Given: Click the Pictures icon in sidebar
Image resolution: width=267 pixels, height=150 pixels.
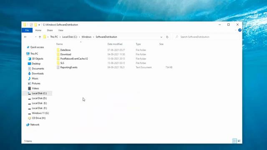Looking at the screenshot, I should click(30, 83).
